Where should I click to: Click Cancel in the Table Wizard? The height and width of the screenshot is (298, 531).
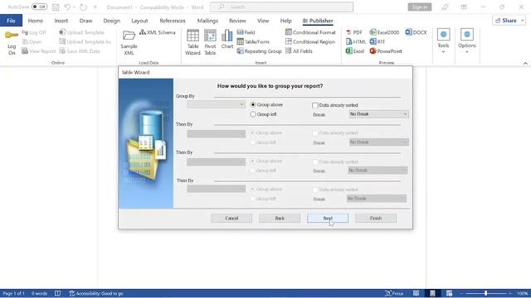click(x=231, y=219)
